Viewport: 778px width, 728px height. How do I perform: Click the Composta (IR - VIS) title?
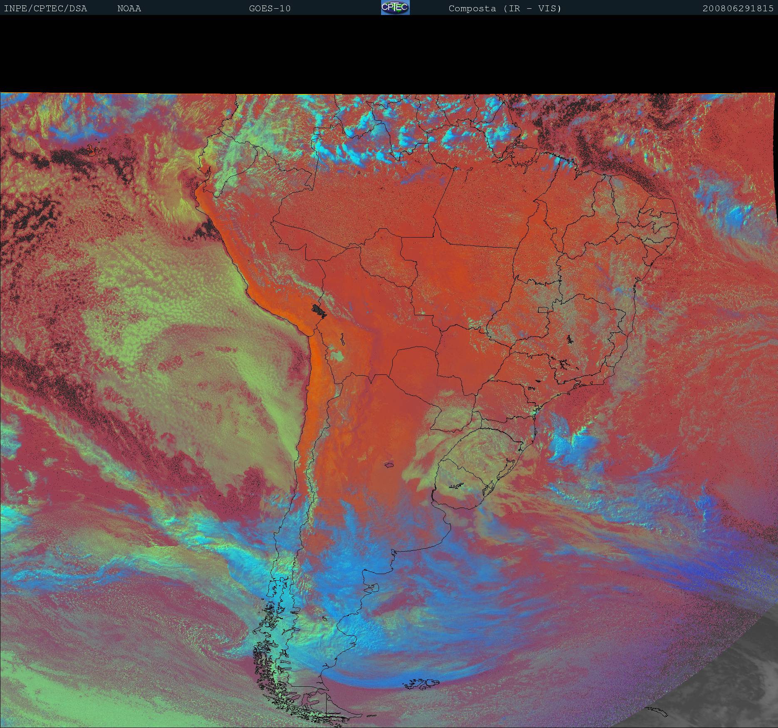505,8
